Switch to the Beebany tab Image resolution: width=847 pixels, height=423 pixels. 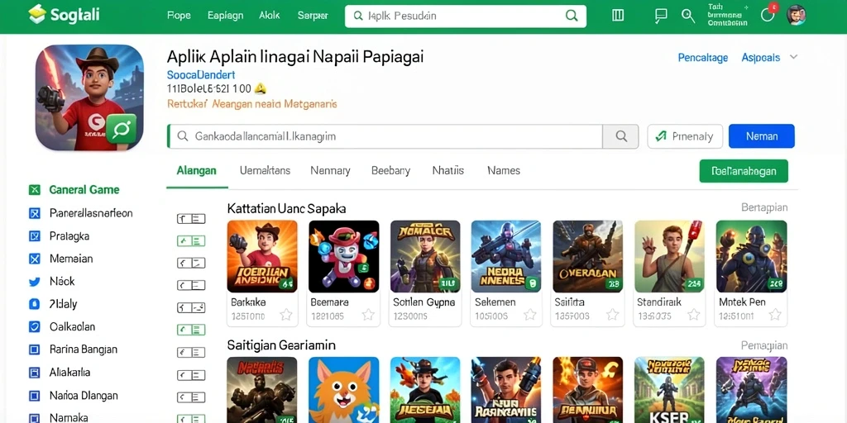[390, 170]
